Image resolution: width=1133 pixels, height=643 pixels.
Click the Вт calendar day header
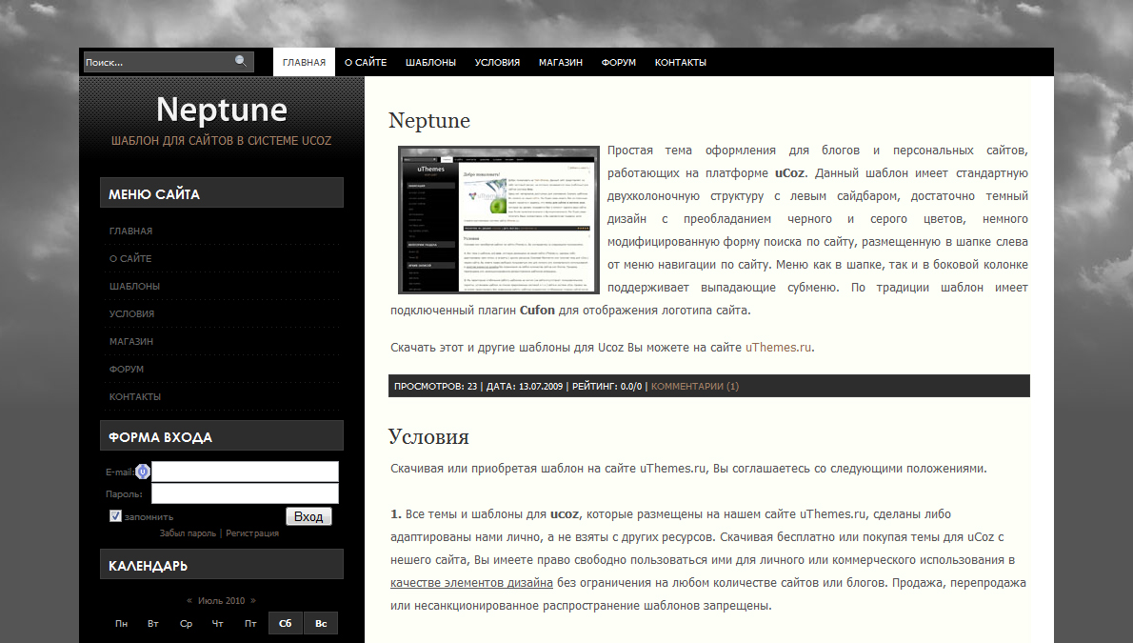[153, 623]
